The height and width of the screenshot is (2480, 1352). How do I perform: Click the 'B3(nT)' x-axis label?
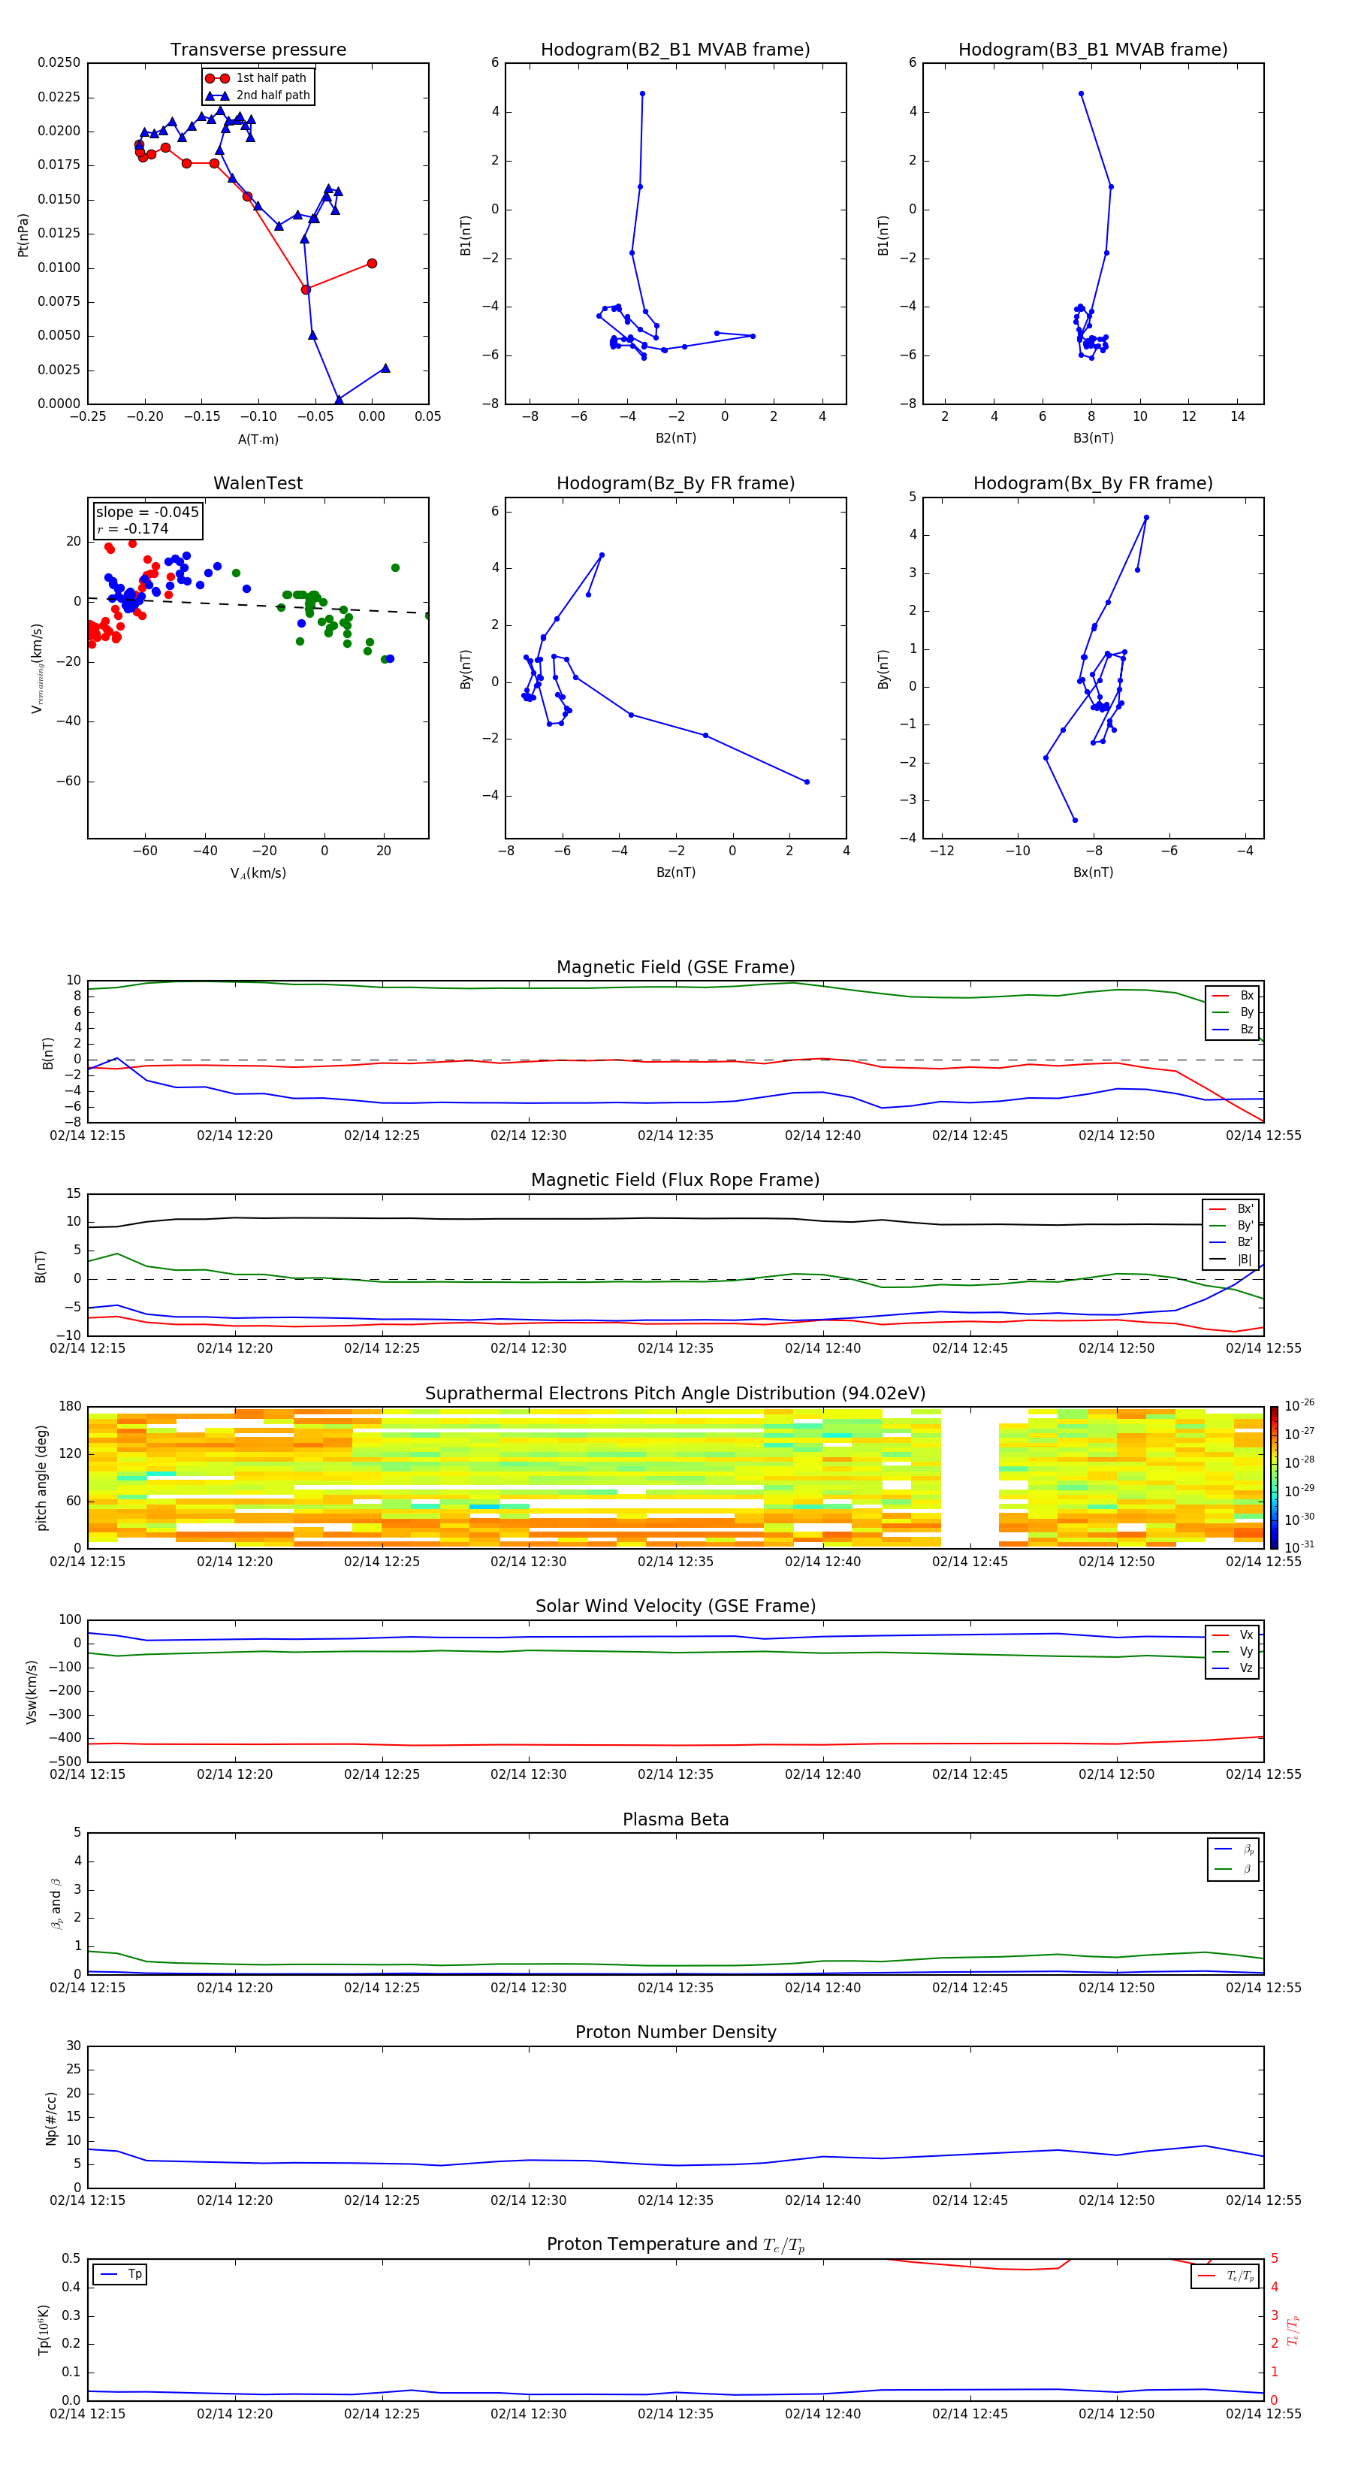1093,439
